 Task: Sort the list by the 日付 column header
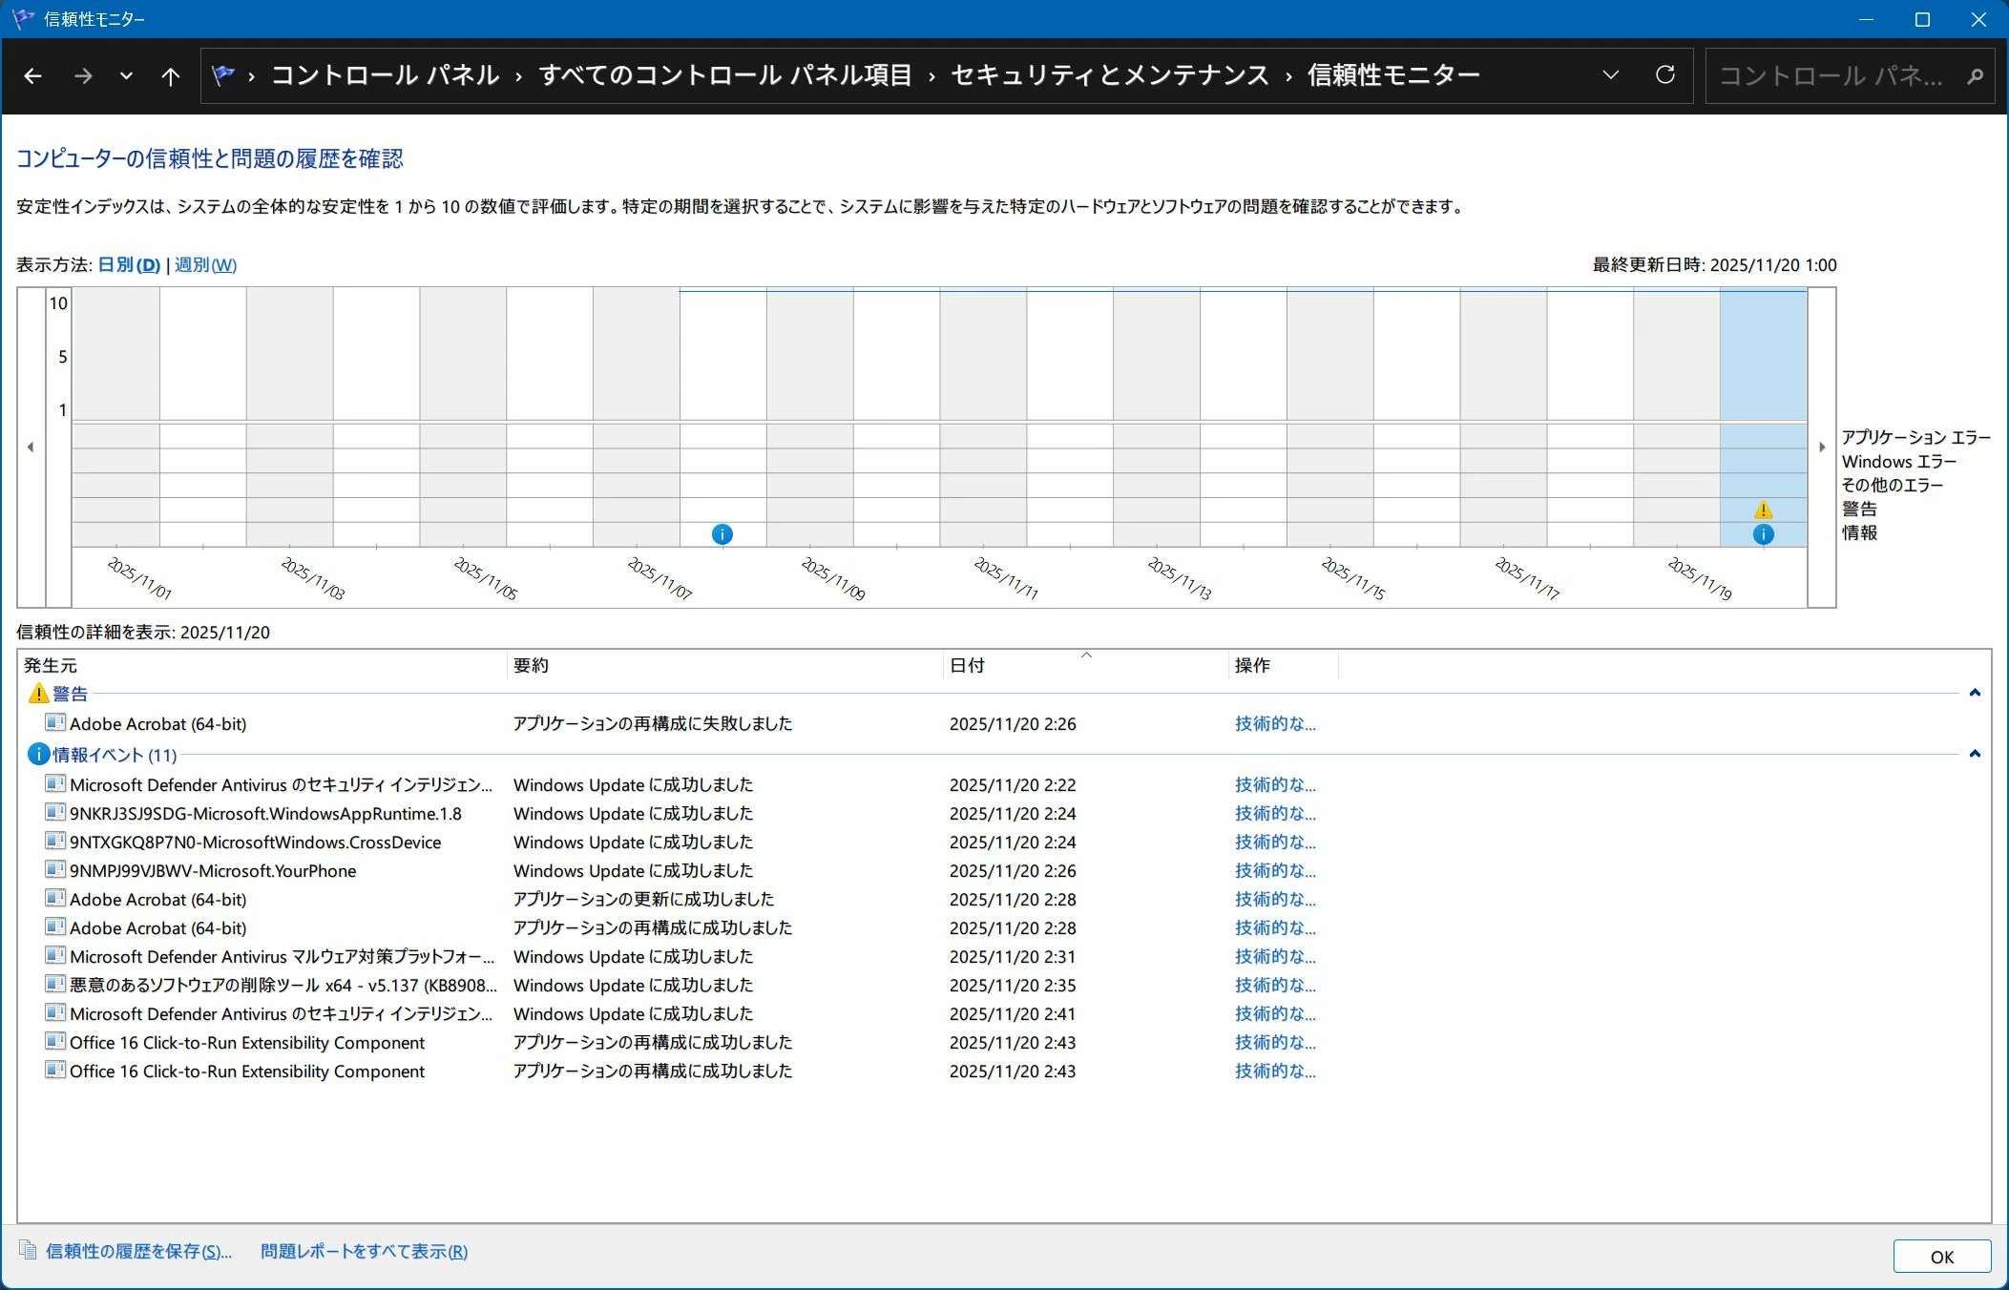coord(967,665)
